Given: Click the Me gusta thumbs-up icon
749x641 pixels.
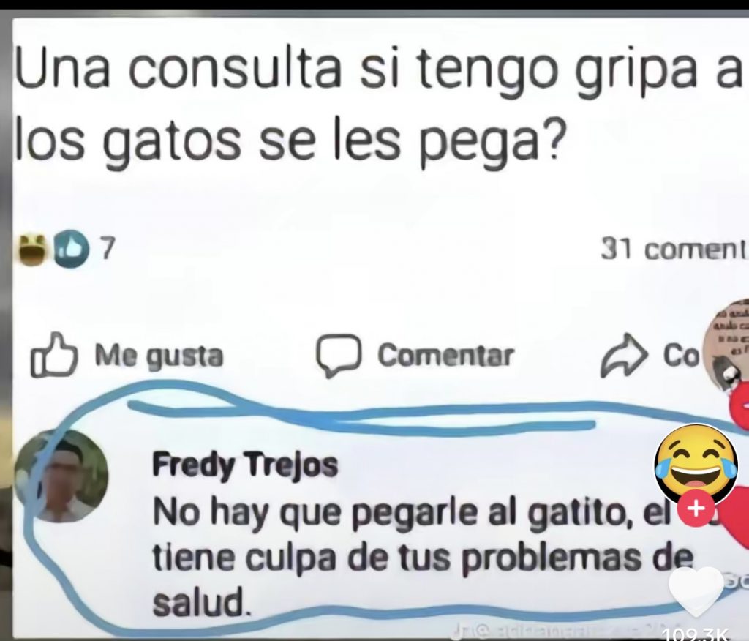Looking at the screenshot, I should (x=53, y=355).
